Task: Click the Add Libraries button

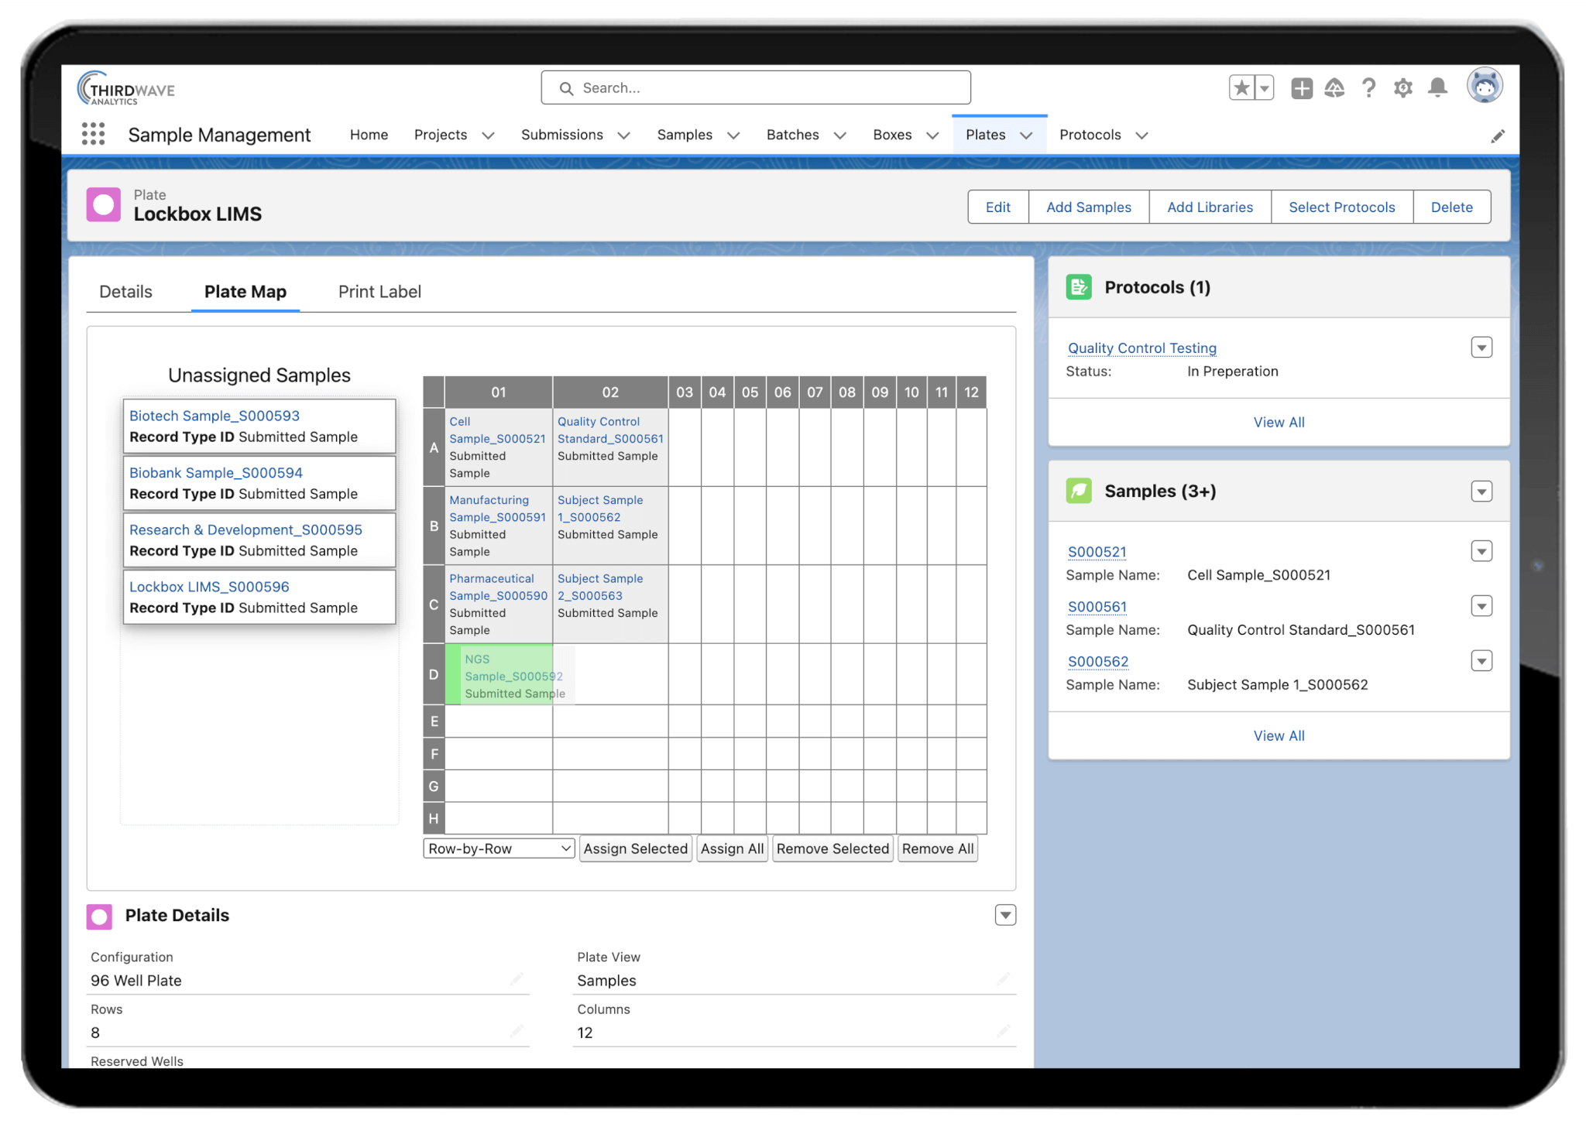Action: (1210, 207)
